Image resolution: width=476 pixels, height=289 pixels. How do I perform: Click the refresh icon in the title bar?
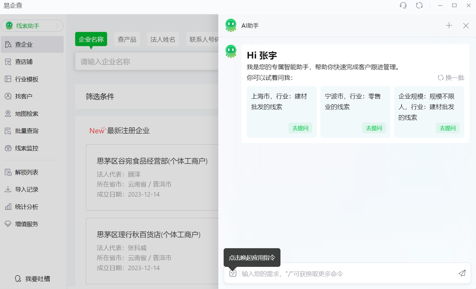click(x=419, y=5)
